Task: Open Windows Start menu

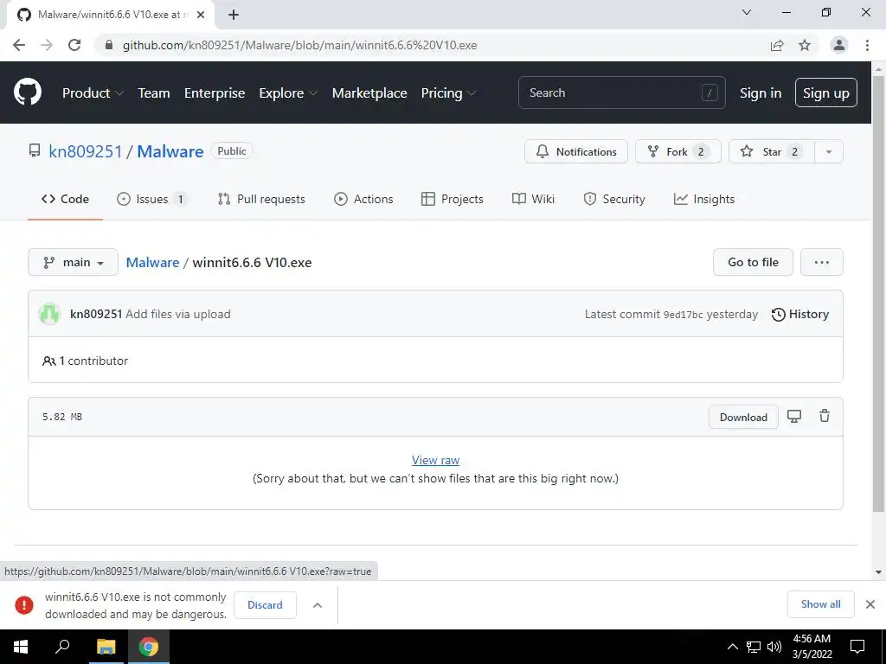Action: 21,647
